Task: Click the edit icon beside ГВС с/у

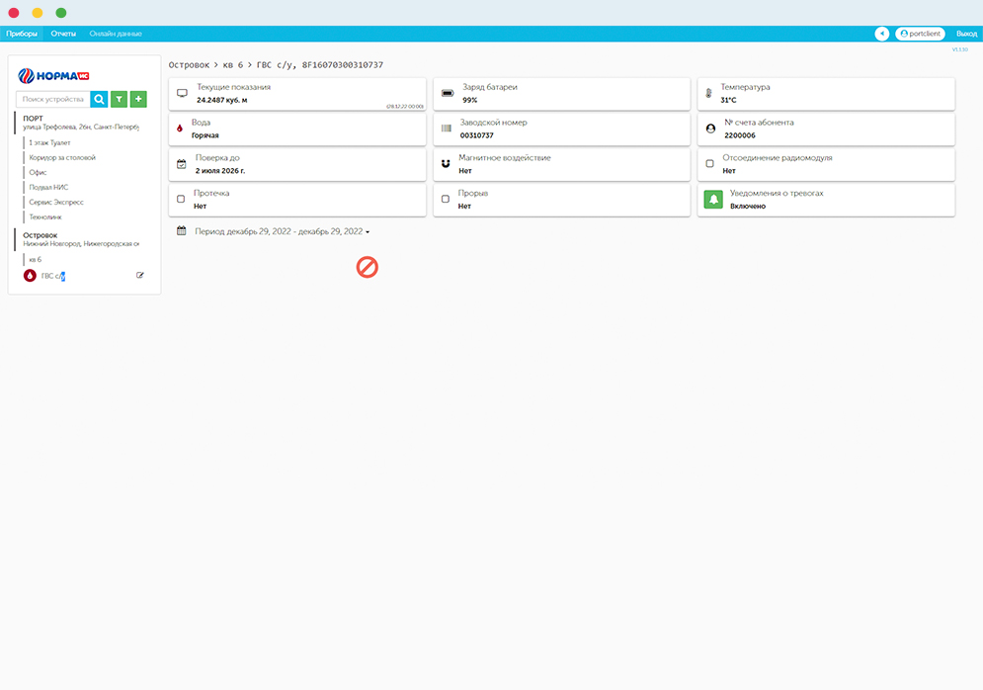Action: tap(140, 275)
